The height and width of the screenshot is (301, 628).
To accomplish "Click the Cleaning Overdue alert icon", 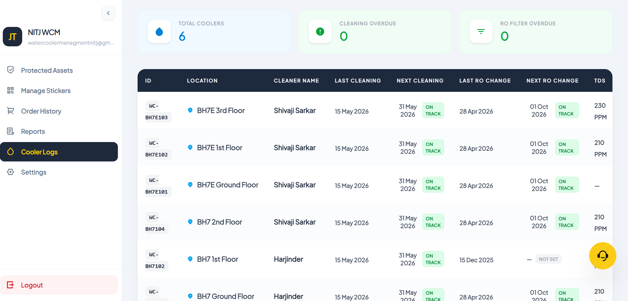I will 320,32.
